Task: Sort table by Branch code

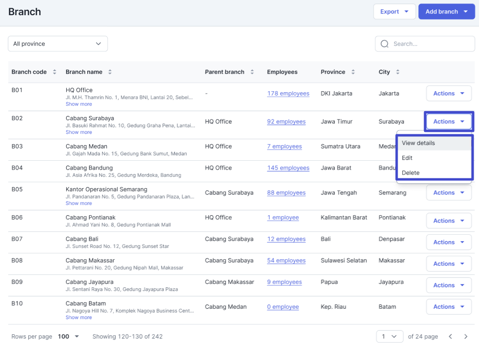Action: tap(54, 72)
